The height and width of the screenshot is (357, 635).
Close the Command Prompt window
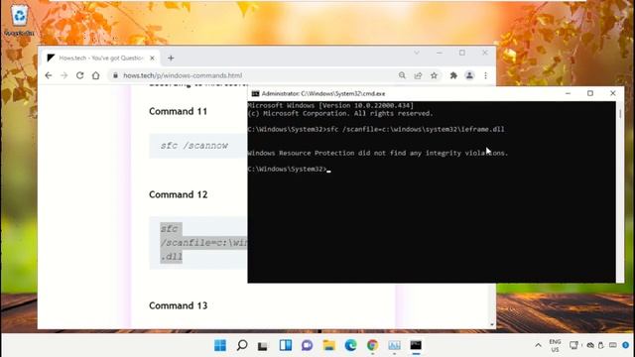[613, 93]
